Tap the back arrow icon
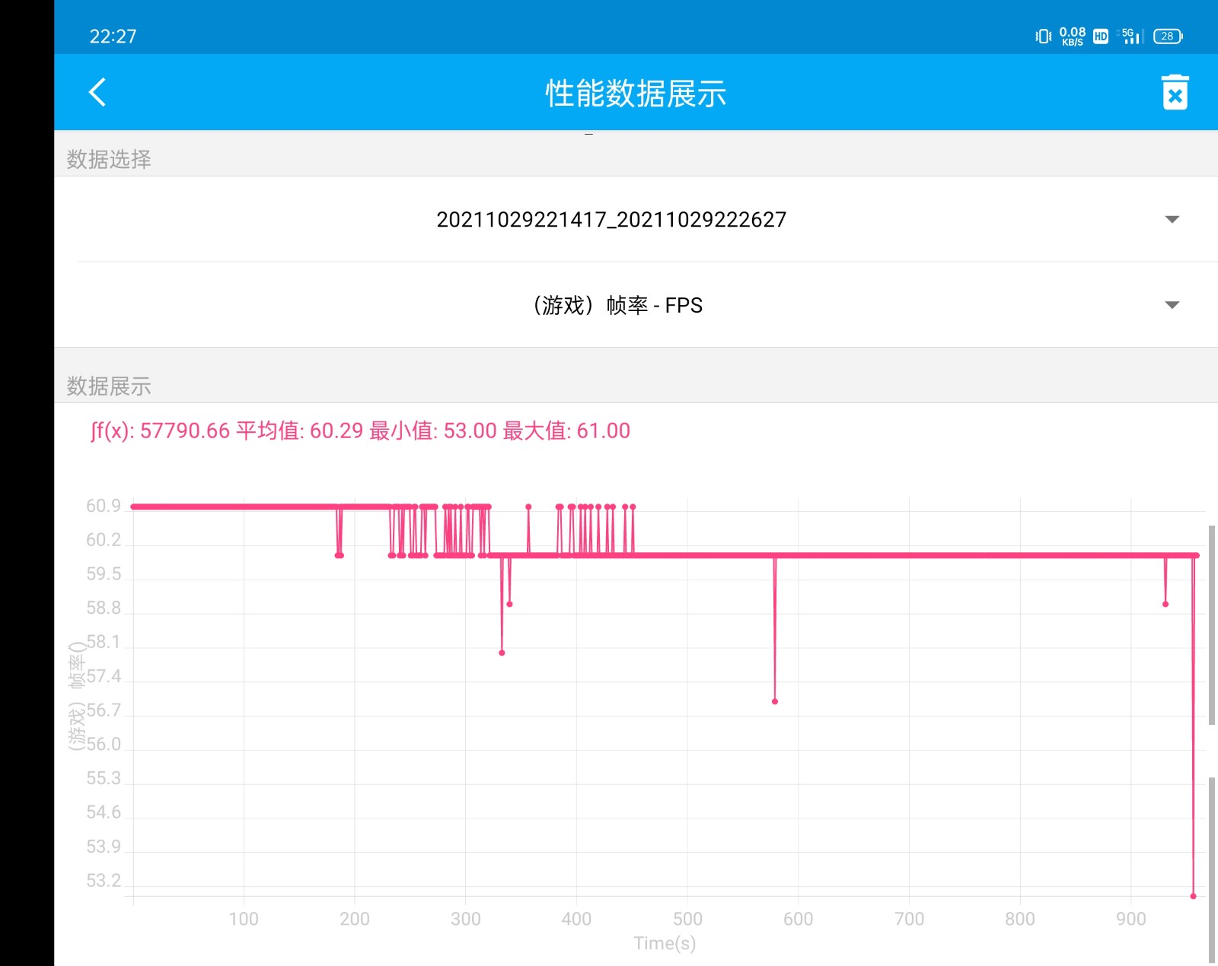The width and height of the screenshot is (1218, 966). coord(97,92)
